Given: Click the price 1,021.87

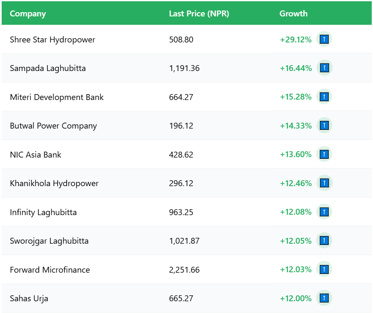Looking at the screenshot, I should coord(184,241).
